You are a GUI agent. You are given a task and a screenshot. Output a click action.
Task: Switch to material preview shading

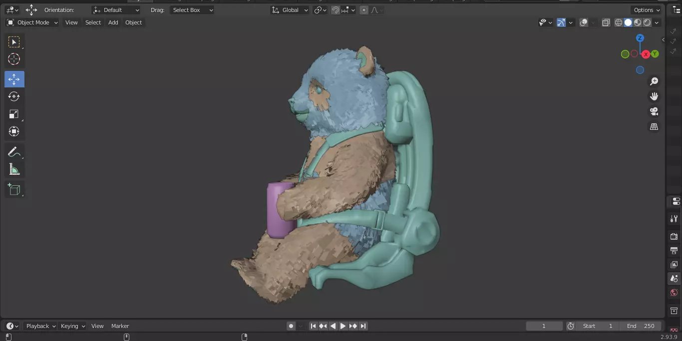[638, 22]
